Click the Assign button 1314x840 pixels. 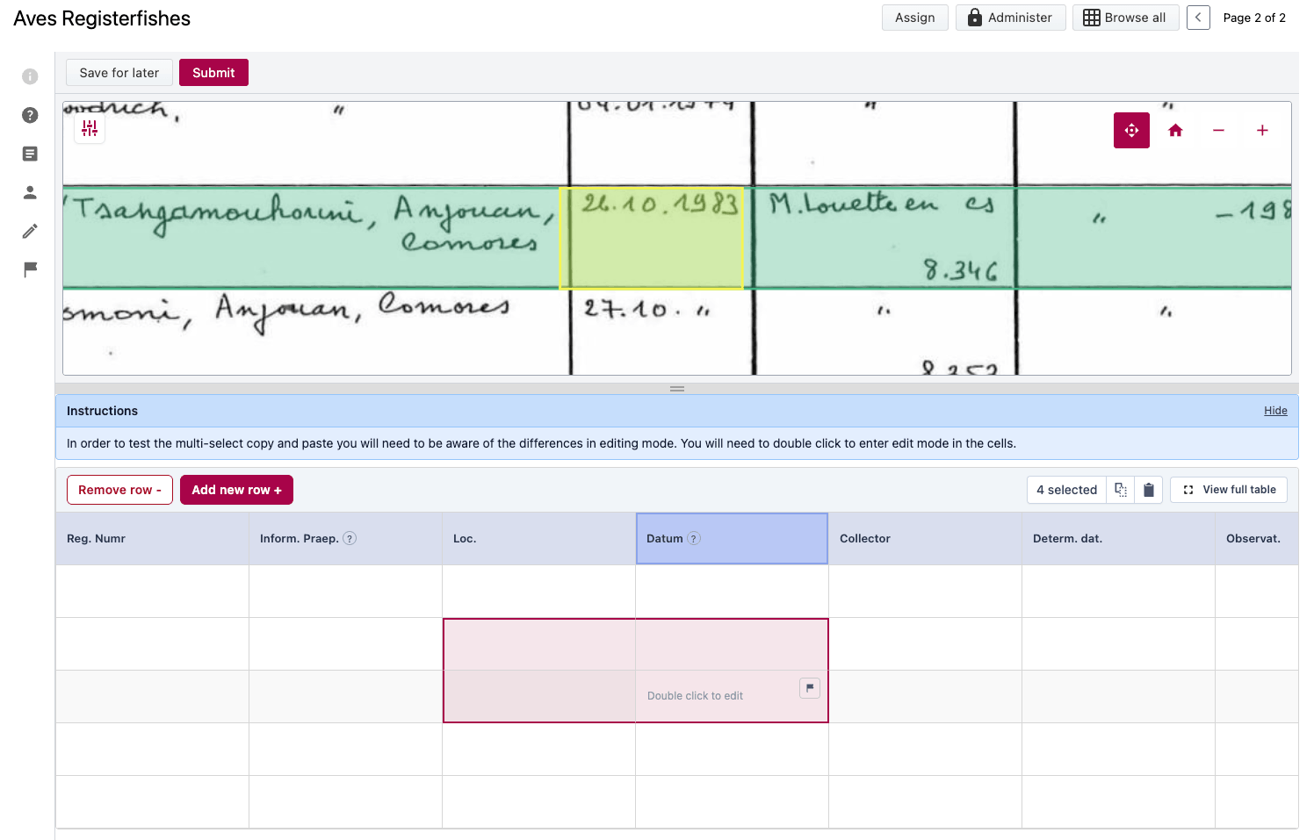915,18
